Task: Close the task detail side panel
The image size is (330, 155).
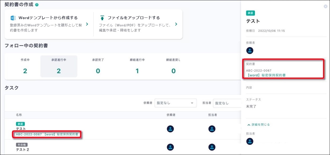Action: [x=325, y=6]
